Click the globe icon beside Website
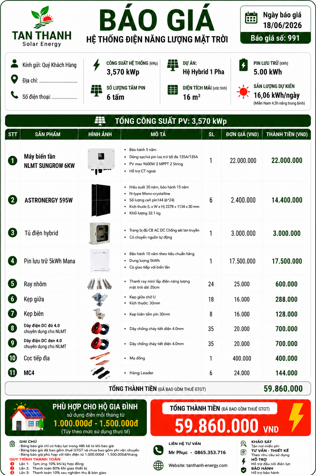 [x=159, y=465]
